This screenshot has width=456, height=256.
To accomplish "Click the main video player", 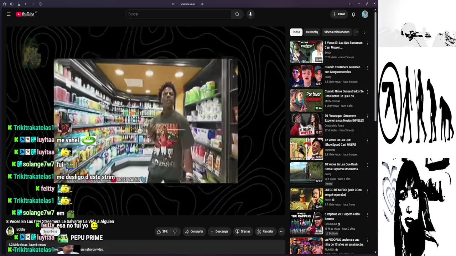I will click(x=145, y=121).
